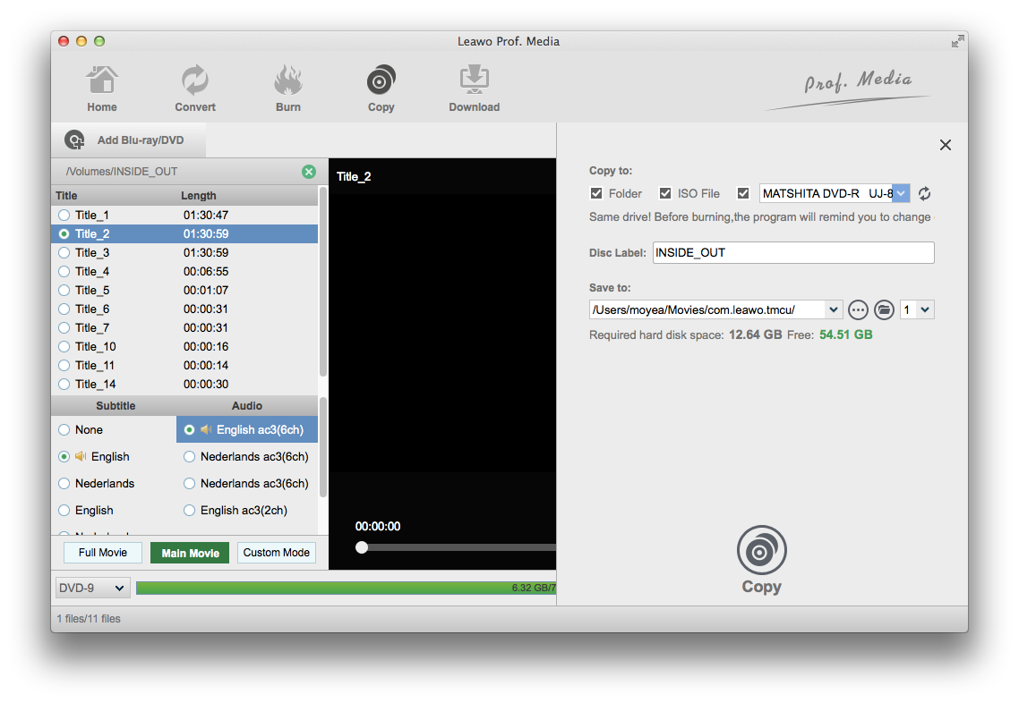This screenshot has height=703, width=1019.
Task: Refresh the disc drive list
Action: click(924, 193)
